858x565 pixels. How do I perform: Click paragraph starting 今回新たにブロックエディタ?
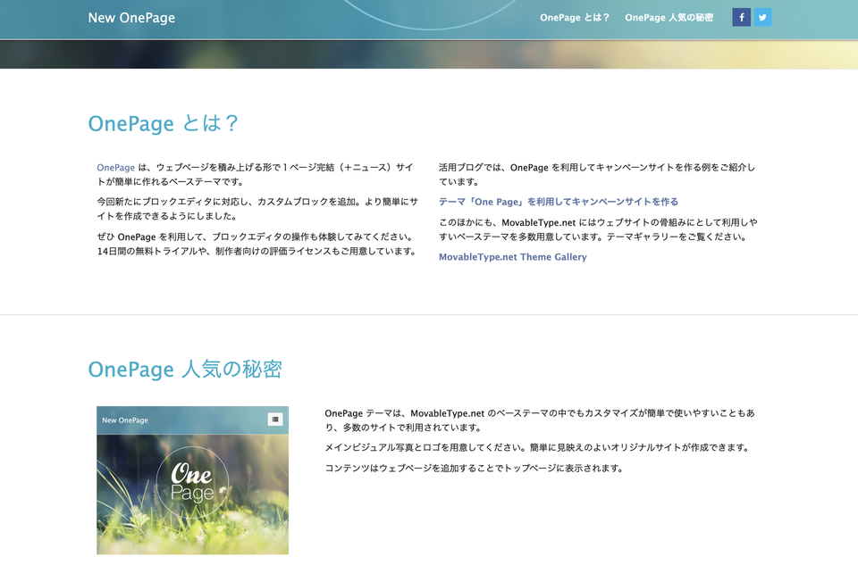[257, 209]
